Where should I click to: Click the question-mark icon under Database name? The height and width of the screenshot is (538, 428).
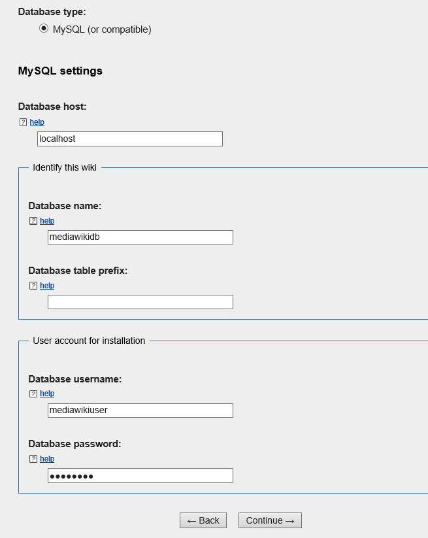(33, 220)
